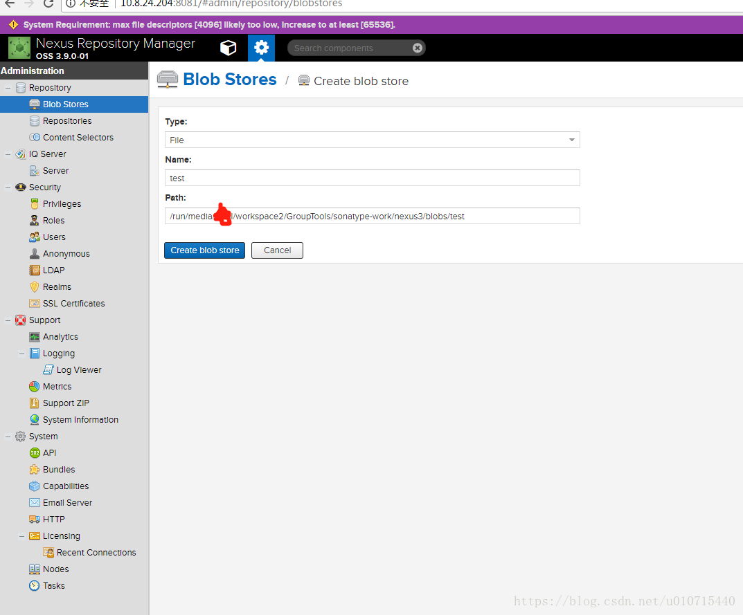743x615 pixels.
Task: Clear the search components field
Action: pos(417,48)
